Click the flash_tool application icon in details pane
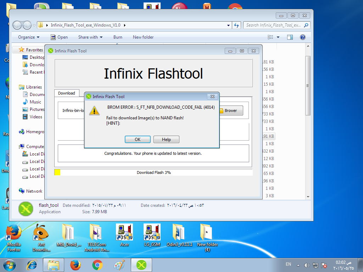 [x=26, y=209]
